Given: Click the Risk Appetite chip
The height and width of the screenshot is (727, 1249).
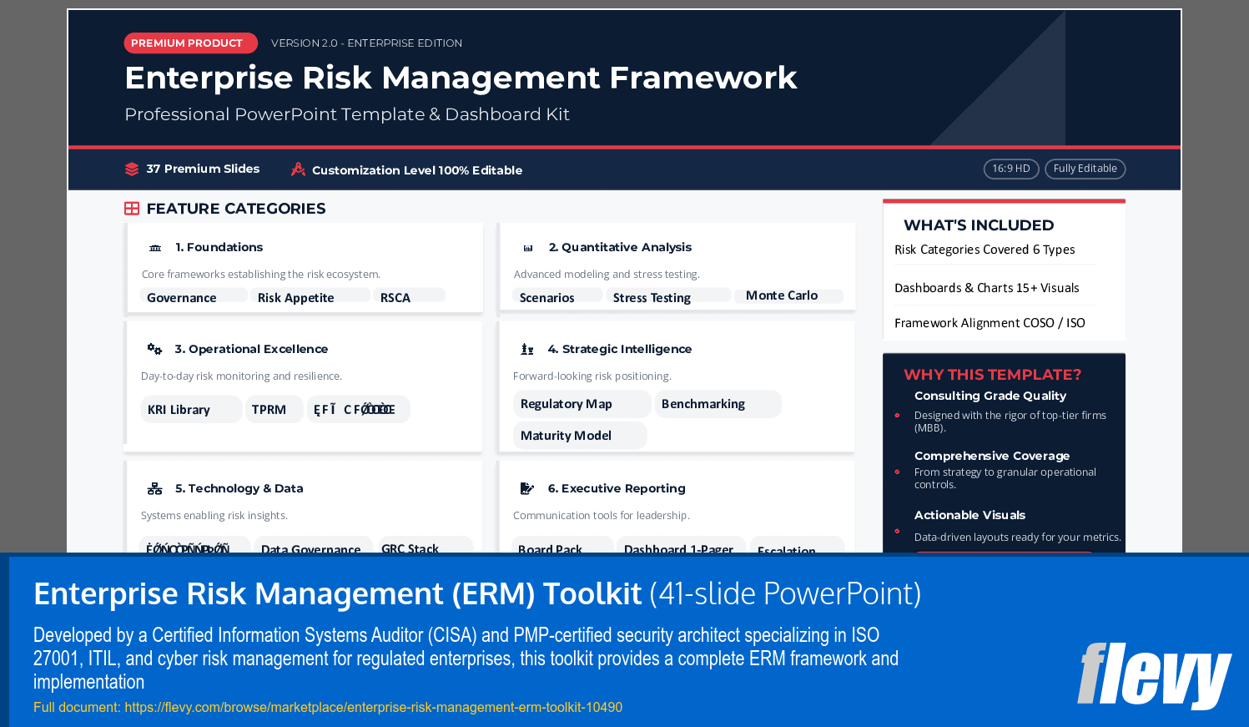Looking at the screenshot, I should [x=296, y=297].
